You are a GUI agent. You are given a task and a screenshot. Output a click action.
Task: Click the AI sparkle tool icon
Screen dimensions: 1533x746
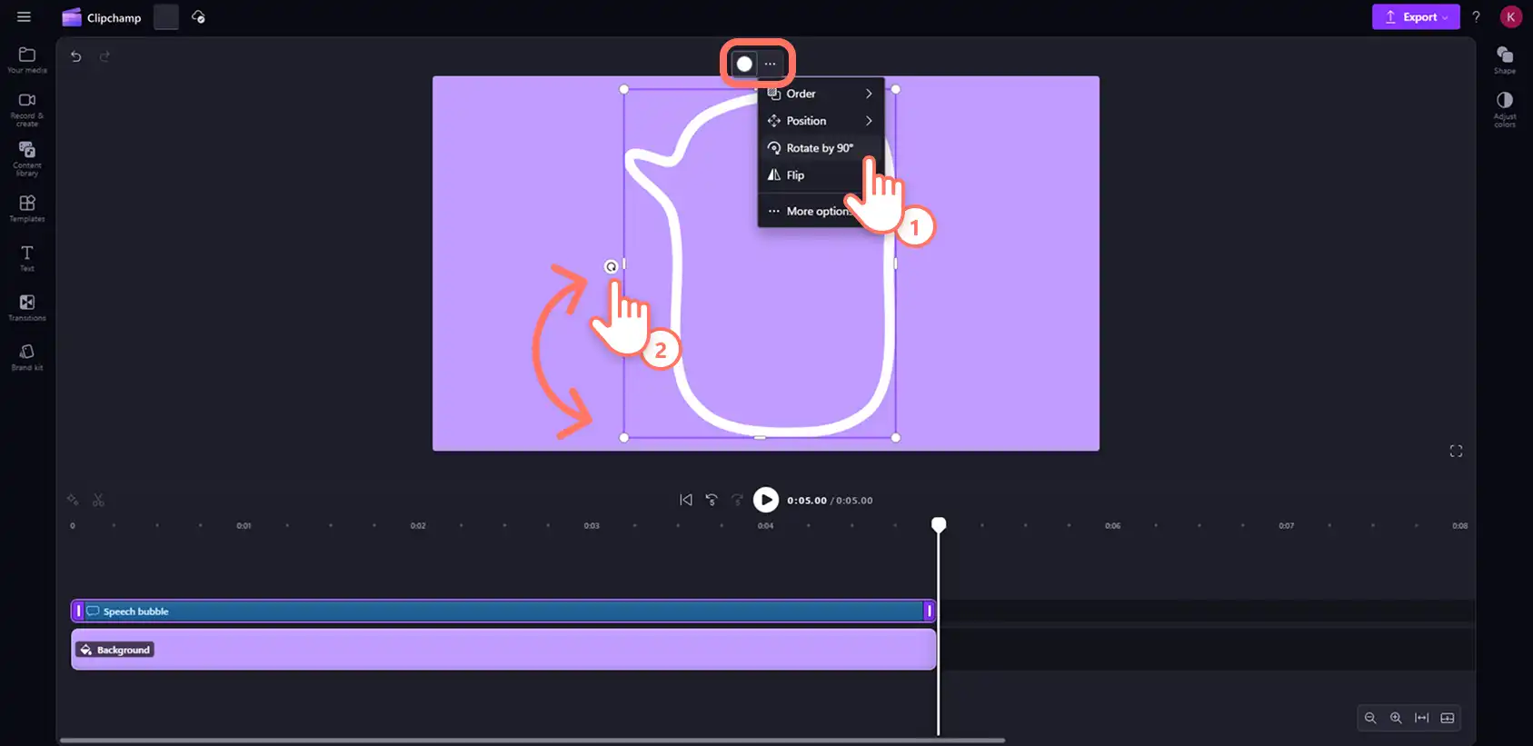point(73,500)
